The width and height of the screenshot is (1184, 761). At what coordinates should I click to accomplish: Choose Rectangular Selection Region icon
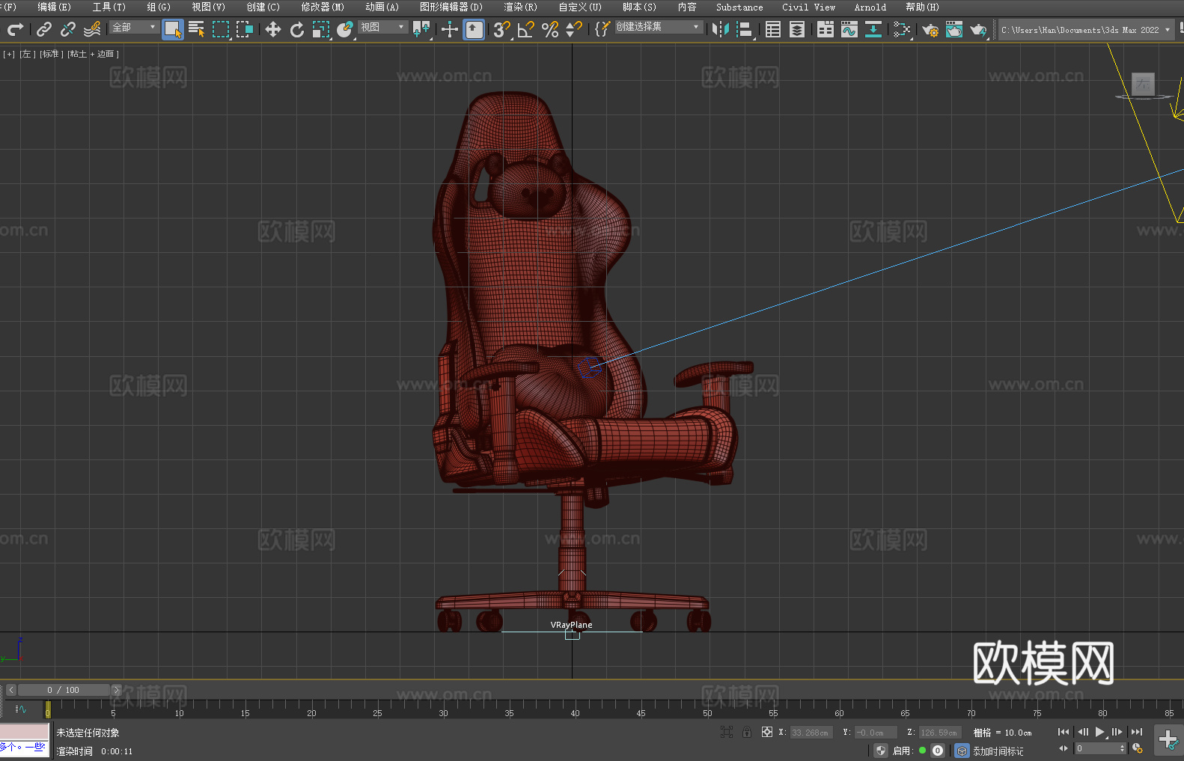[x=221, y=29]
